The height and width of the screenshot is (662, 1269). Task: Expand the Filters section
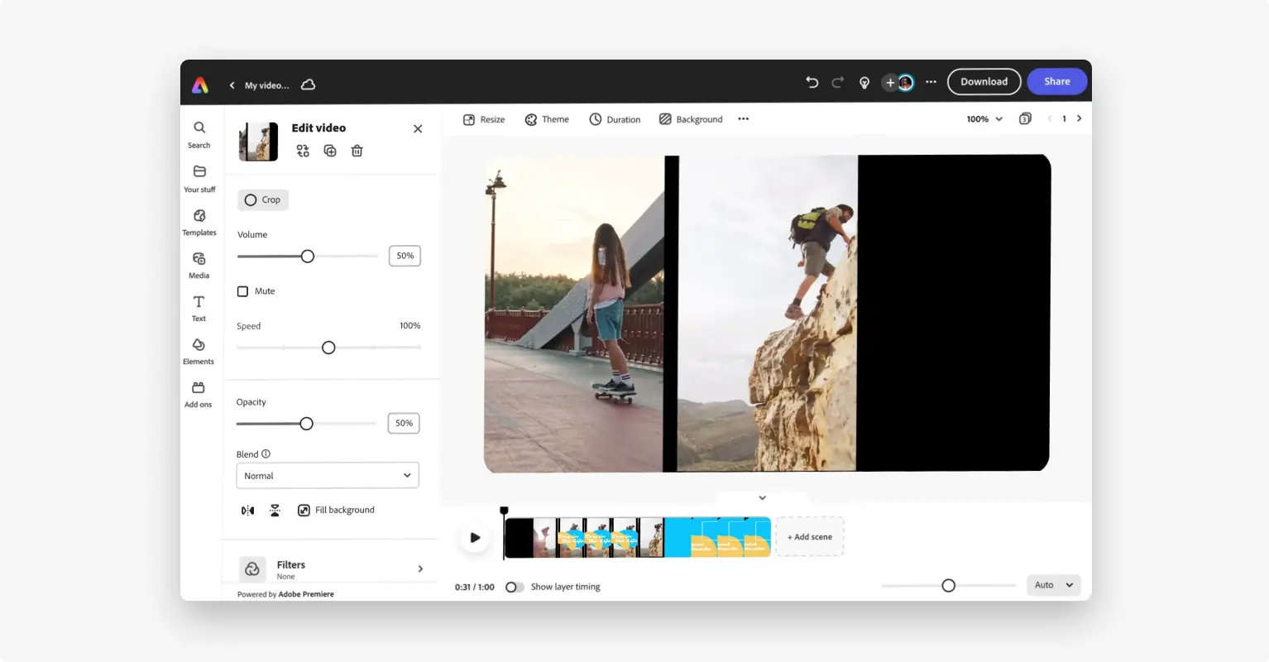tap(331, 569)
